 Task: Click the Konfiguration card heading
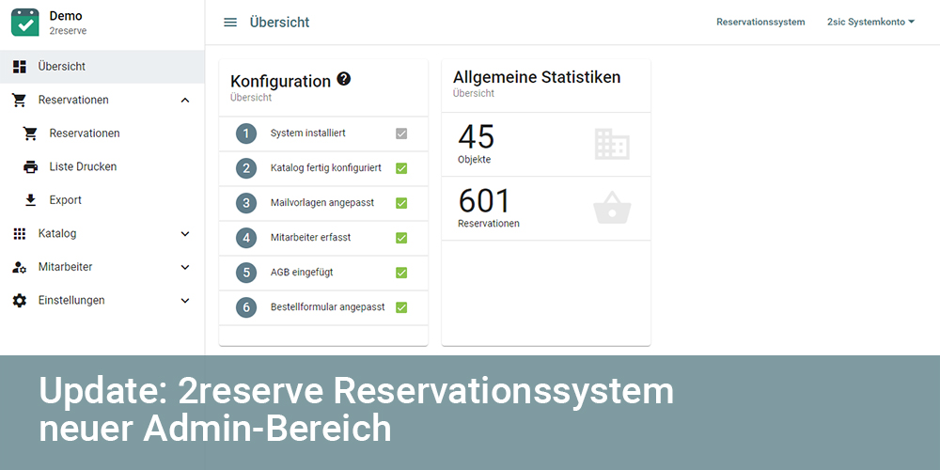click(x=280, y=81)
